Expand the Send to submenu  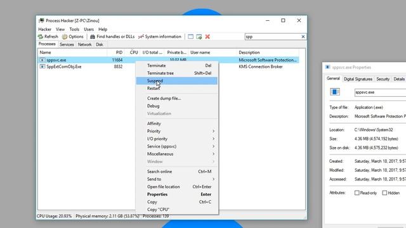click(177, 179)
